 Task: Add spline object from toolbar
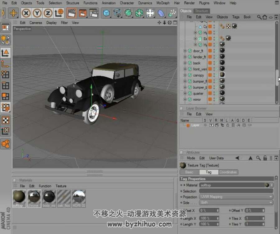117,13
